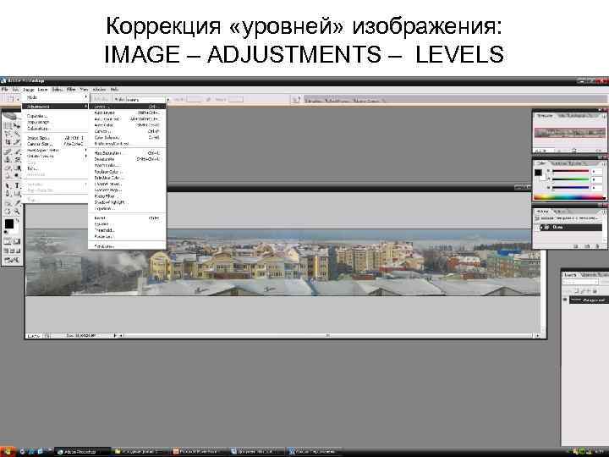Screen dimensions: 609x457
Task: Select the Eyedropper tool
Action: tap(17, 203)
